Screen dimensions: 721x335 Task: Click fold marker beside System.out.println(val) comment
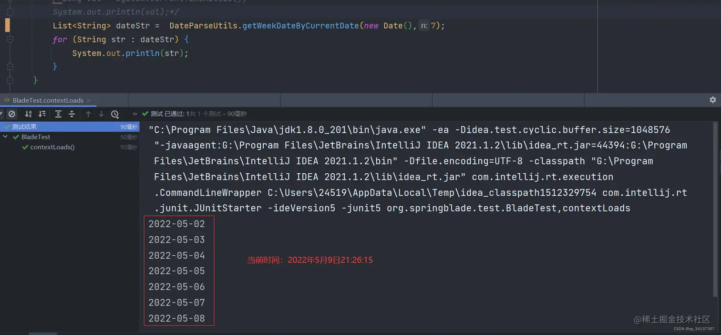10,11
